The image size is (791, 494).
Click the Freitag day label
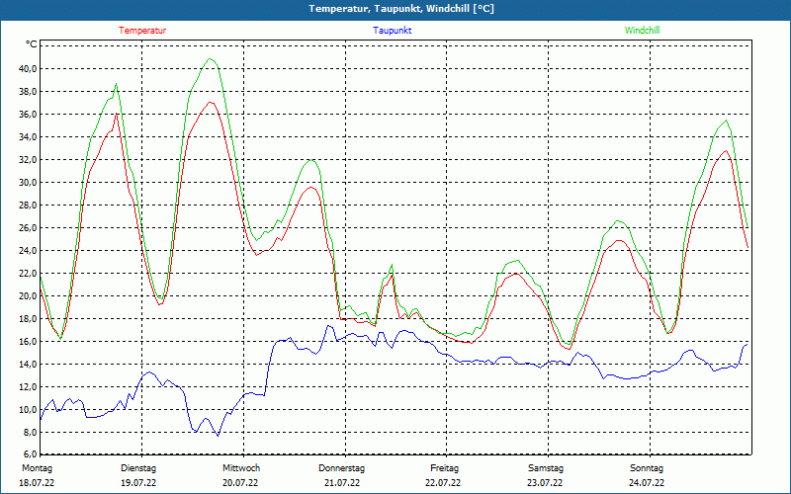444,468
